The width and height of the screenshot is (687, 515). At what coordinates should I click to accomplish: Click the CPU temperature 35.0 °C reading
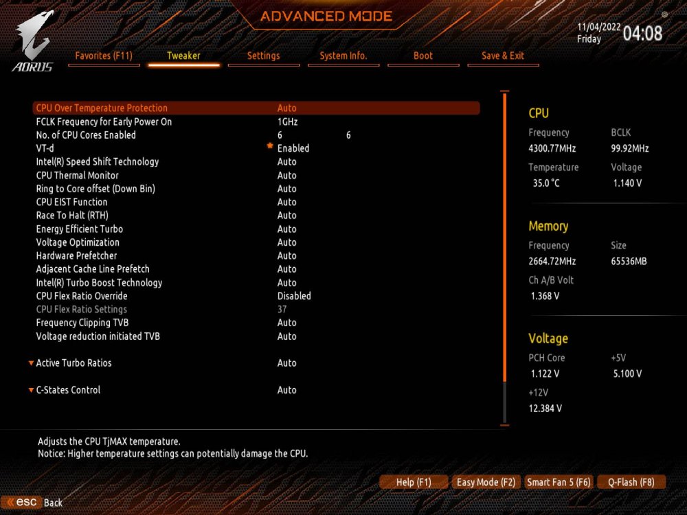(546, 183)
